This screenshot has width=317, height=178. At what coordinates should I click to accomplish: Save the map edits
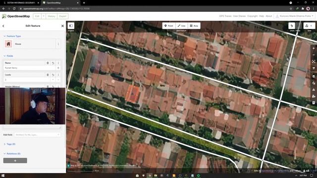pos(309,26)
